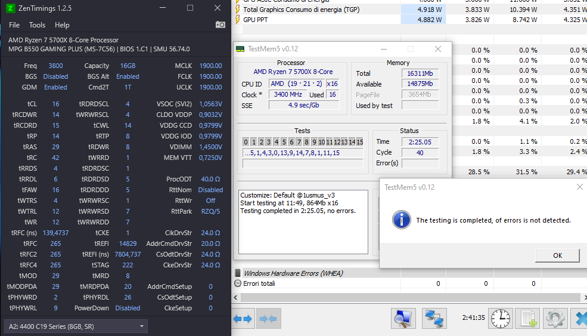
Task: Click the RttPark RZQ/5 value
Action: tap(210, 211)
